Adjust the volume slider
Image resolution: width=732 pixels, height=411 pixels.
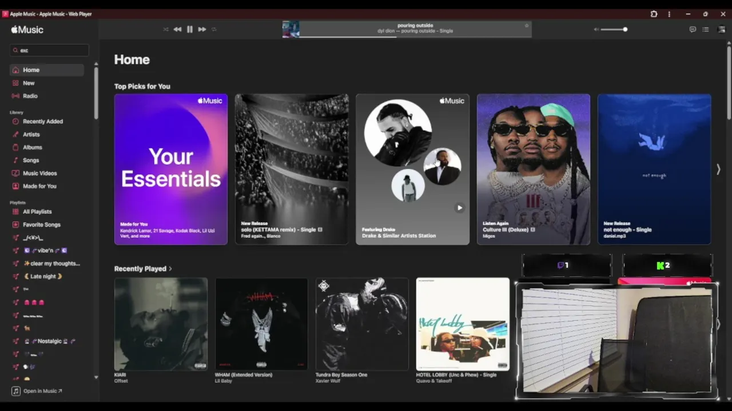(x=614, y=29)
